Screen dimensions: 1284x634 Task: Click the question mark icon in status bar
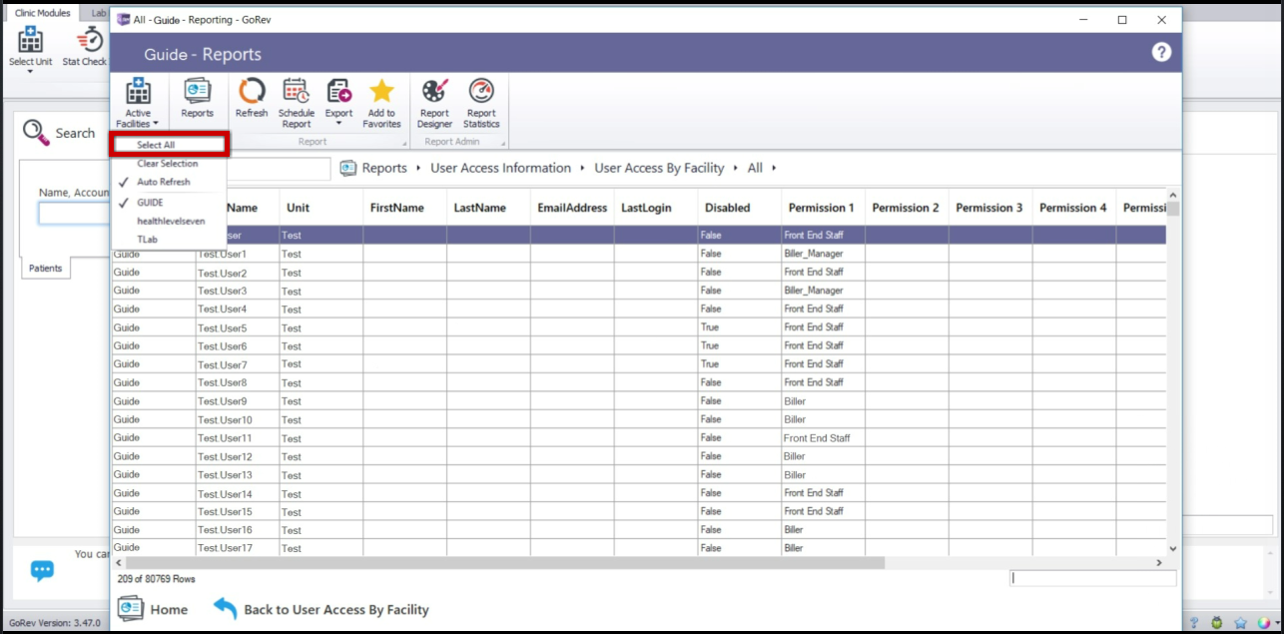[1193, 623]
